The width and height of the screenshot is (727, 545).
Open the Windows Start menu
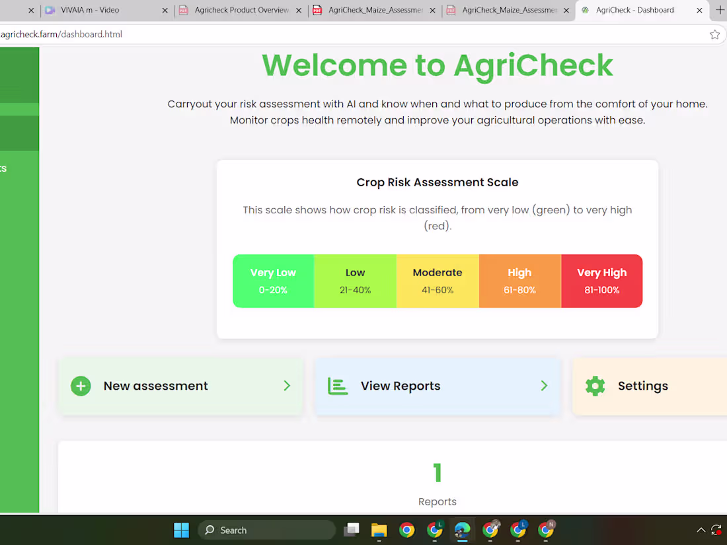point(181,530)
